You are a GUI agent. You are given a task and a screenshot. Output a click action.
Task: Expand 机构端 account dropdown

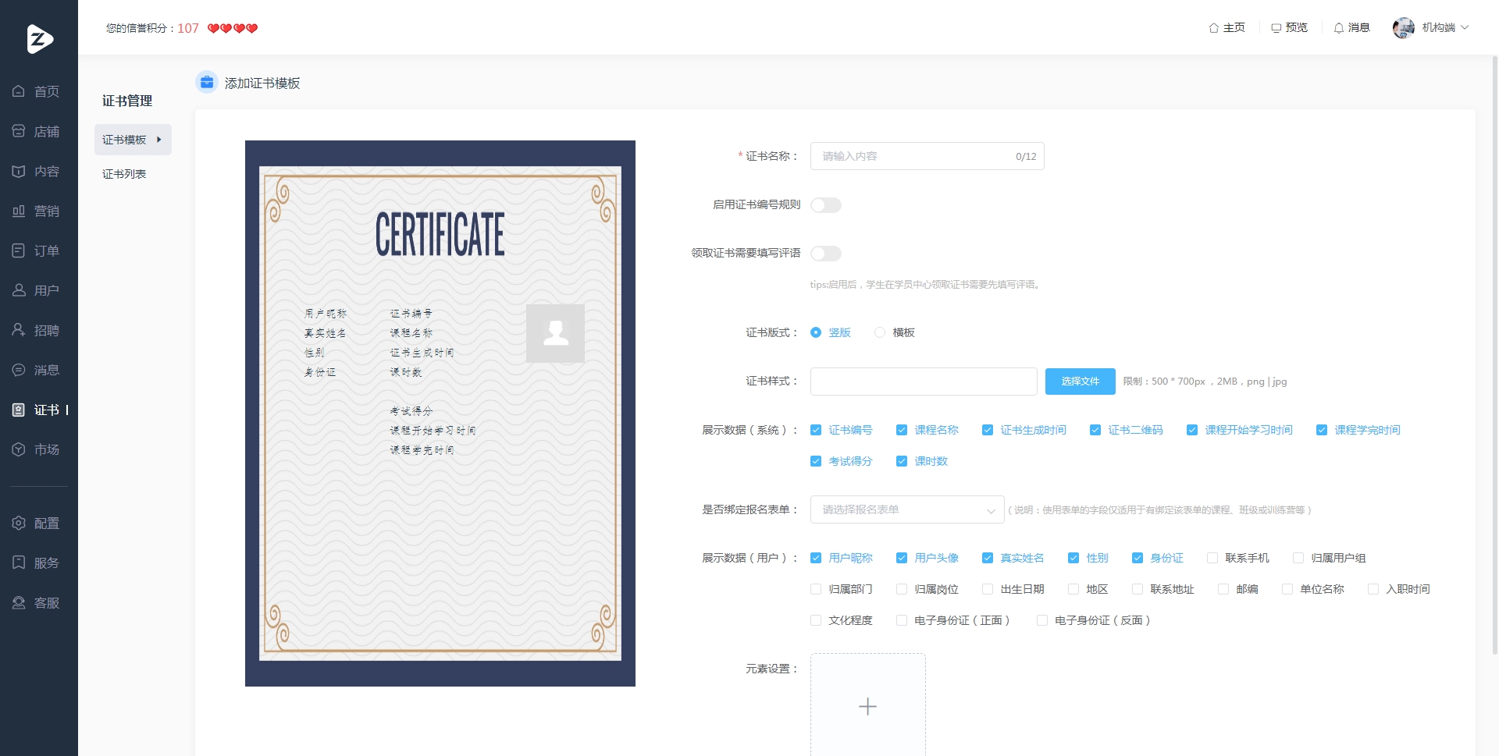(1446, 27)
